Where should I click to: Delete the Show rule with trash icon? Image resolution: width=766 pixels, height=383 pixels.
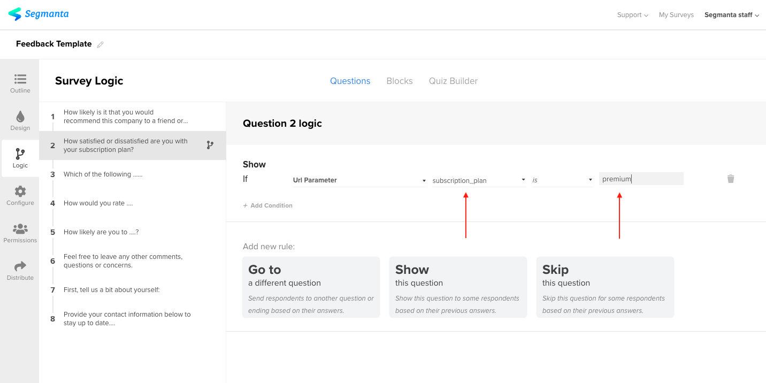point(731,179)
